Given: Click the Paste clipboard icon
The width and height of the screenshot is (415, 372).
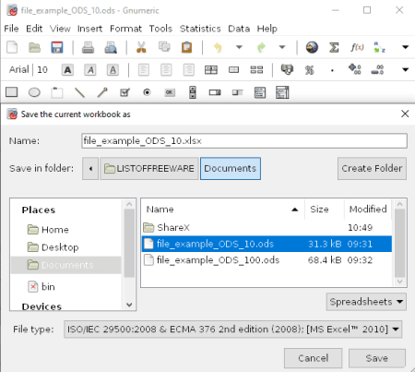Looking at the screenshot, I should 186,47.
